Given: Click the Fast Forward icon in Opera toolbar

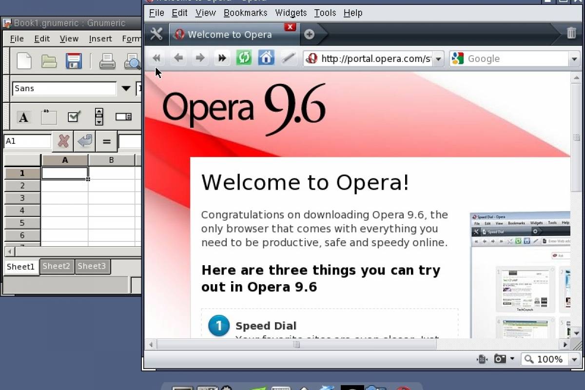Looking at the screenshot, I should [x=222, y=58].
